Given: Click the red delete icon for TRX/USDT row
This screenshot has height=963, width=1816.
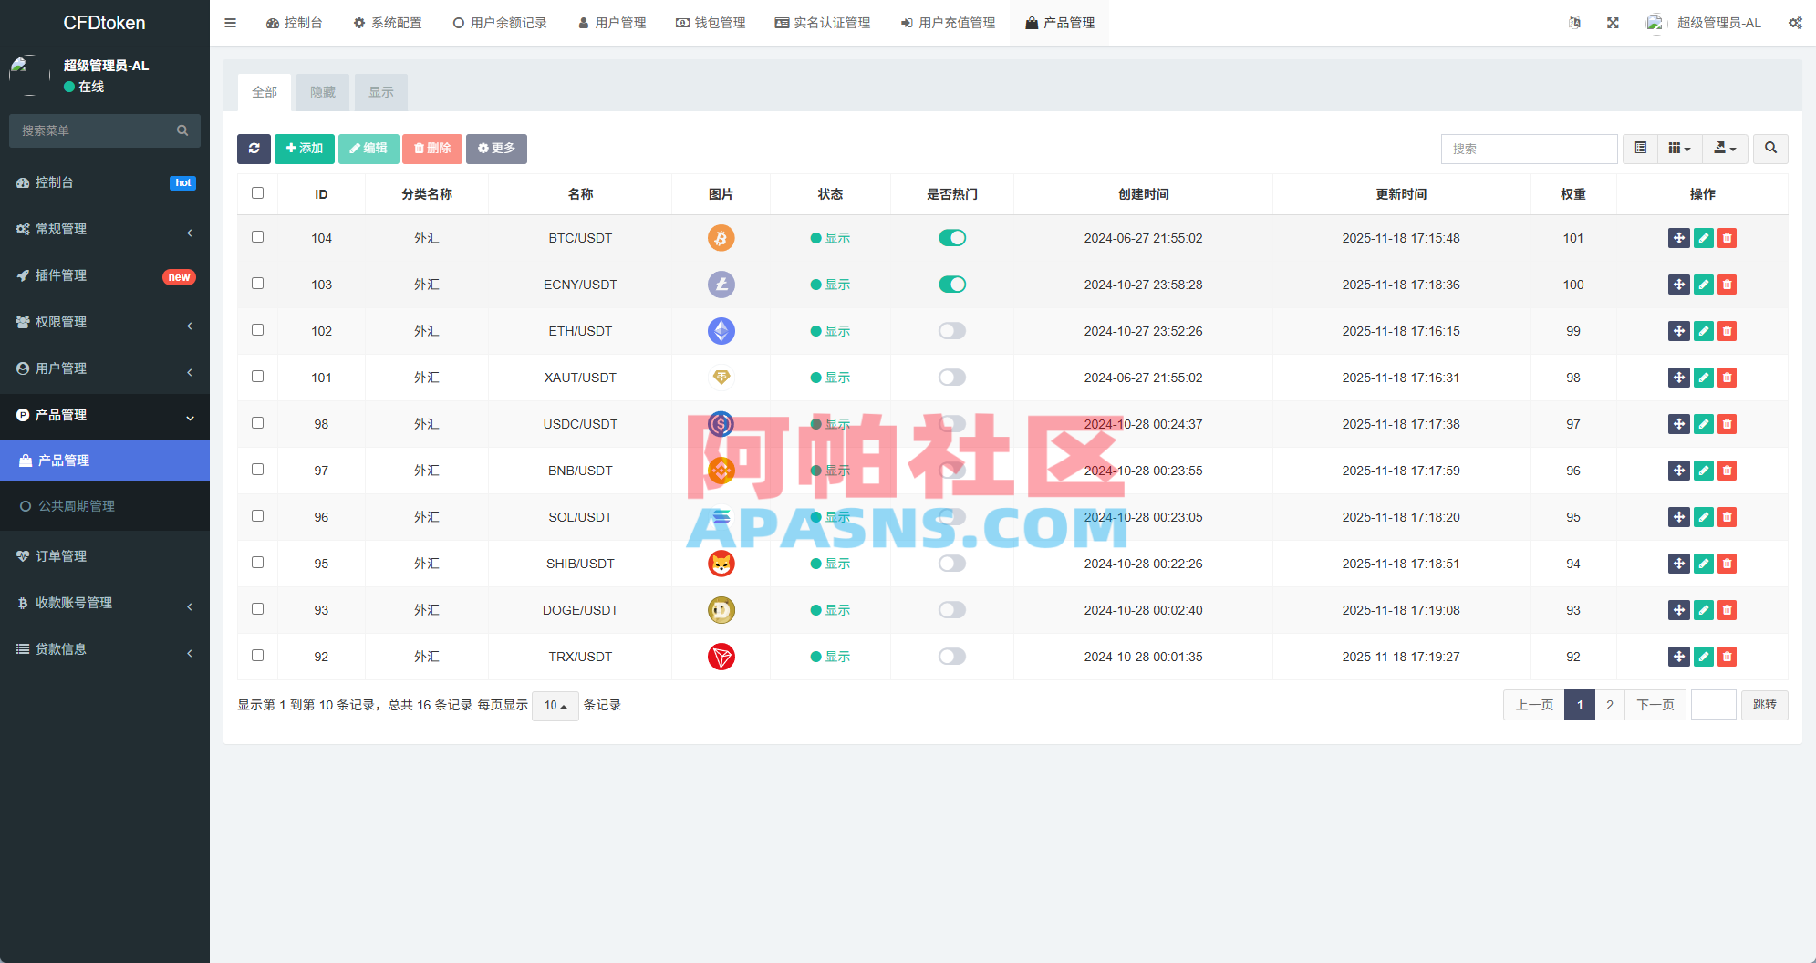Looking at the screenshot, I should 1727,657.
